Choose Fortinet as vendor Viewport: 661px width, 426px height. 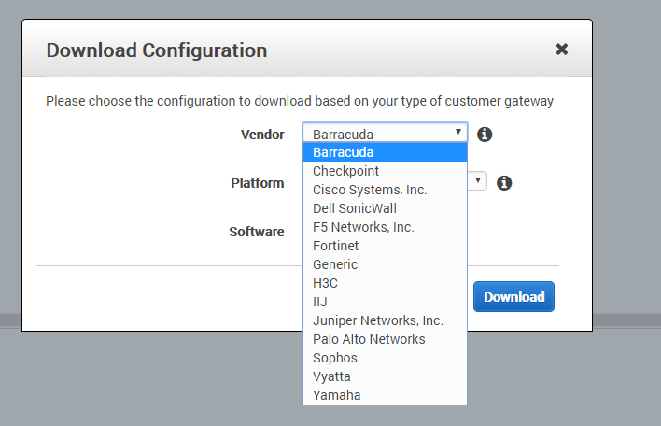point(385,246)
